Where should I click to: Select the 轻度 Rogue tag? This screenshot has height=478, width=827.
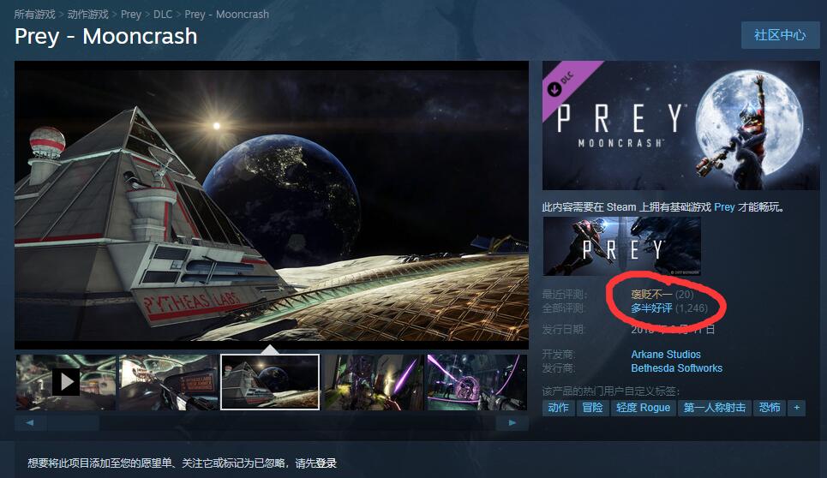pos(643,408)
